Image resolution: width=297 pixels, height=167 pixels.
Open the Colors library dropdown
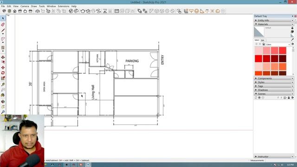click(x=278, y=45)
